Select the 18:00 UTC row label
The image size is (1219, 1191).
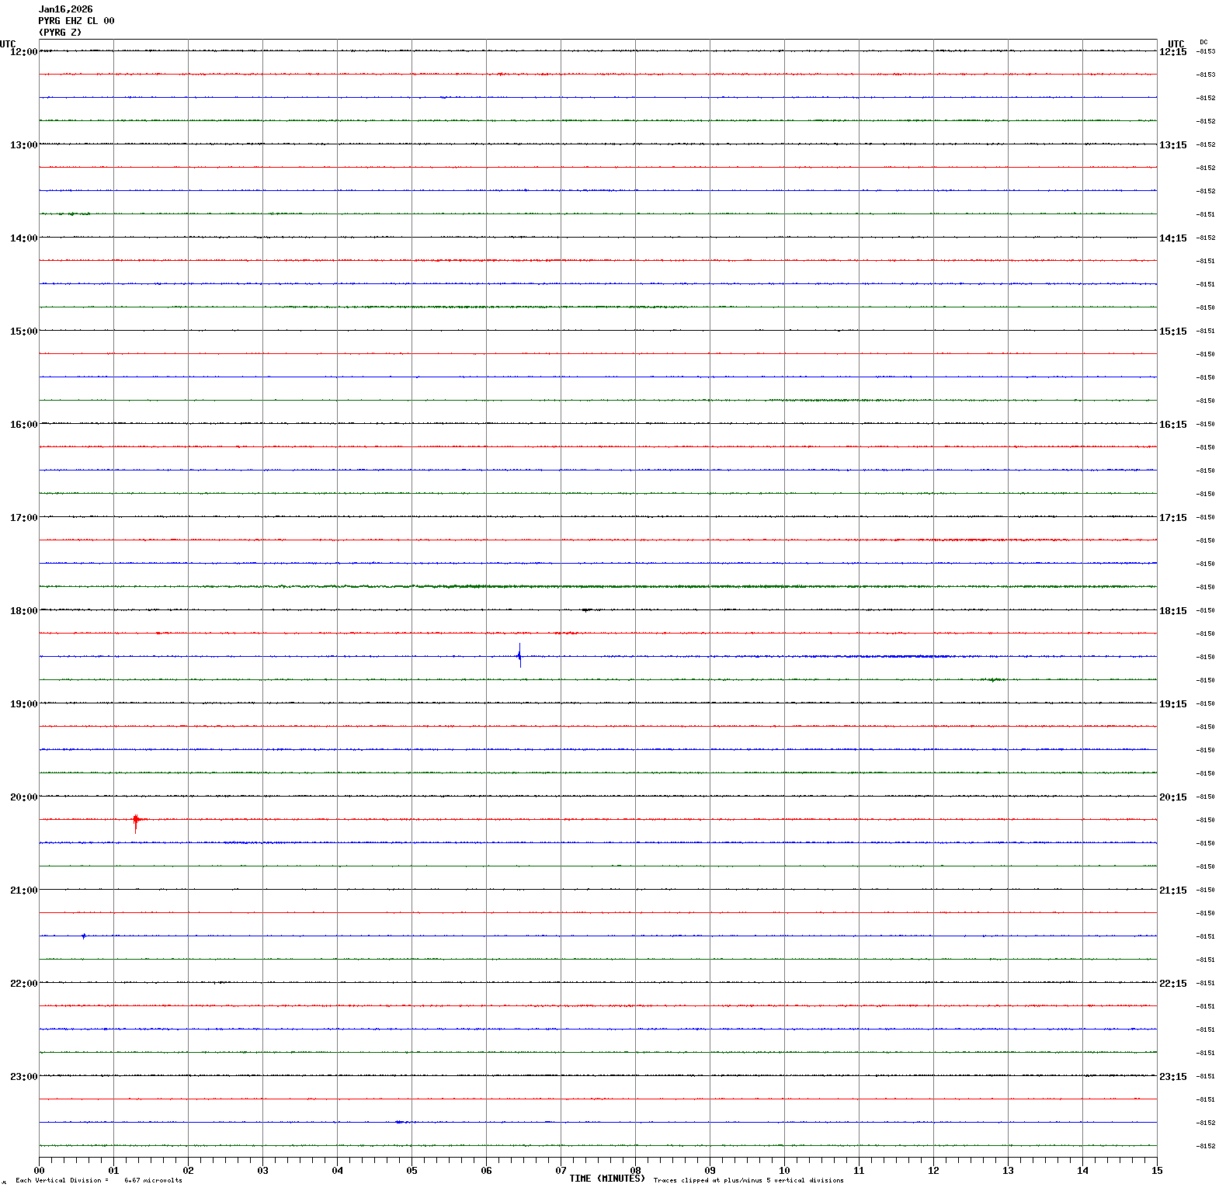pos(23,611)
